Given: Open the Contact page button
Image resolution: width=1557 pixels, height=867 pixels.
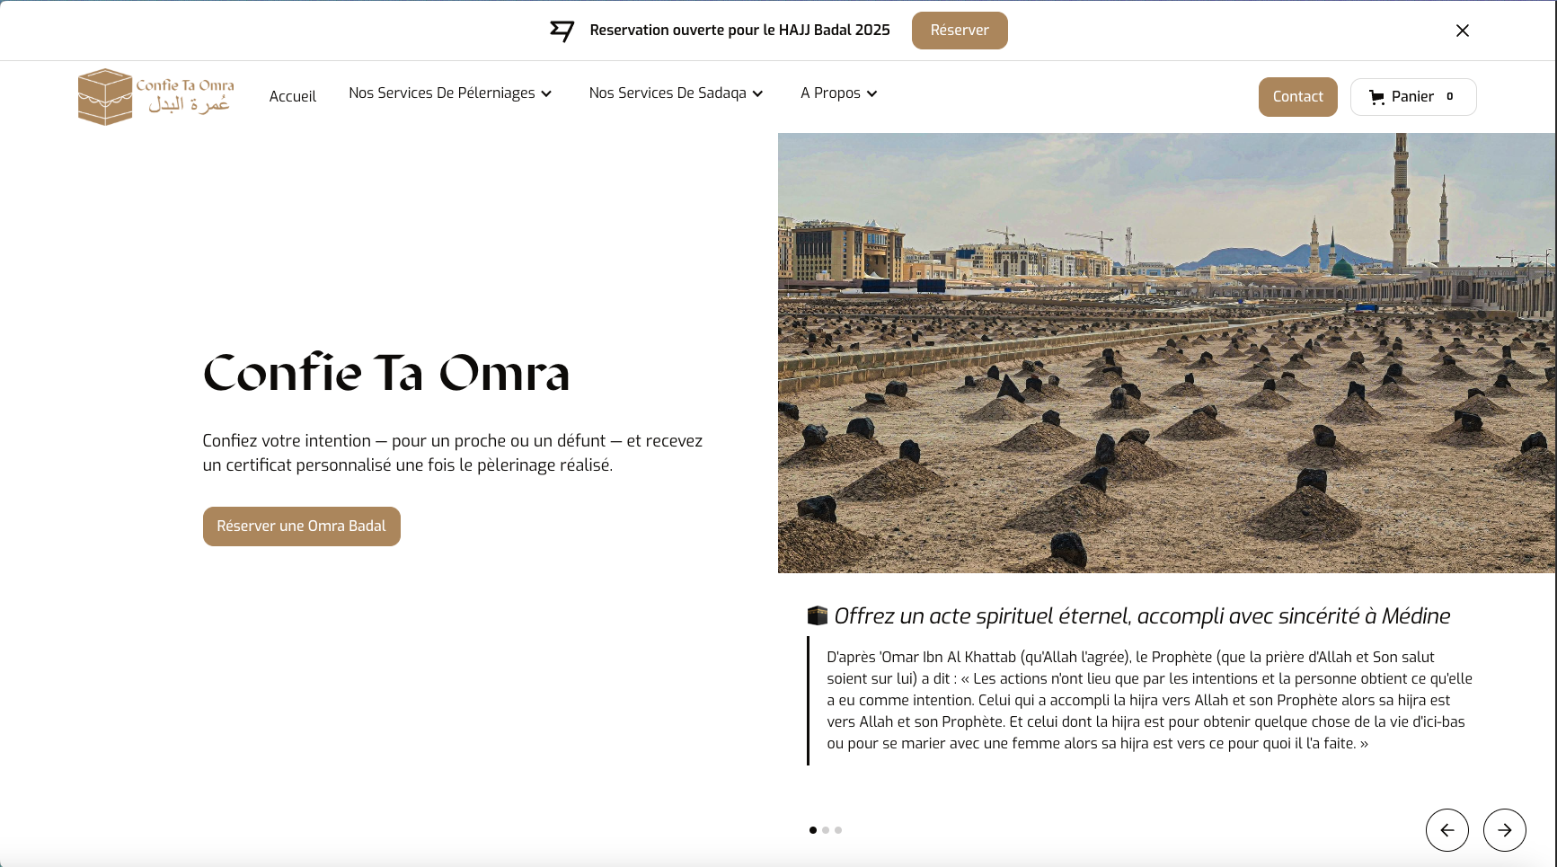Looking at the screenshot, I should point(1297,97).
